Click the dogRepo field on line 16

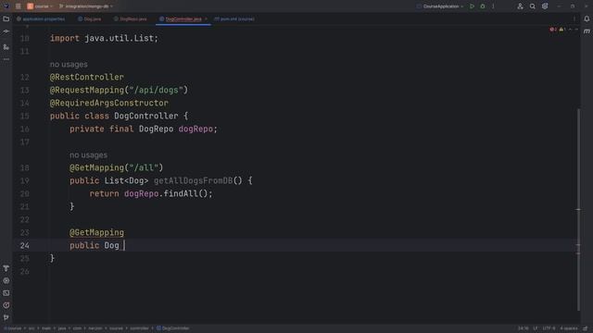pos(196,129)
